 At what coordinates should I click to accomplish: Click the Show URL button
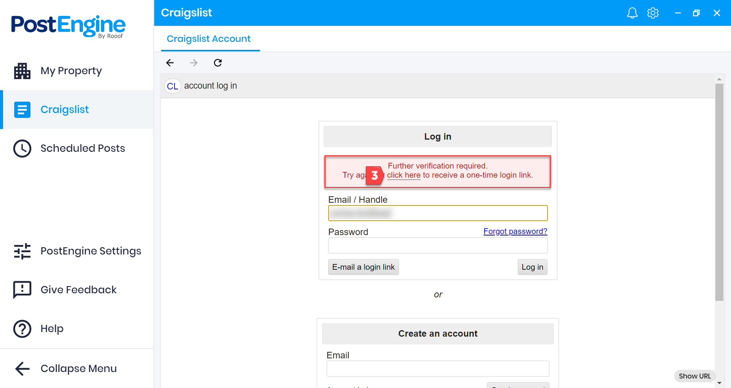click(x=694, y=376)
